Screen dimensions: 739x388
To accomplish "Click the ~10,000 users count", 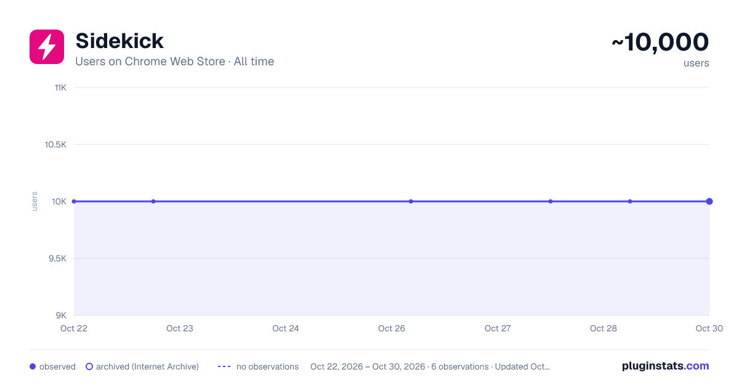I will [x=660, y=42].
